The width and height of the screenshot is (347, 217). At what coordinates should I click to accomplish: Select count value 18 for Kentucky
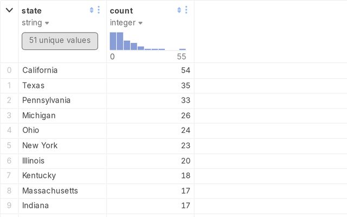tap(186, 176)
